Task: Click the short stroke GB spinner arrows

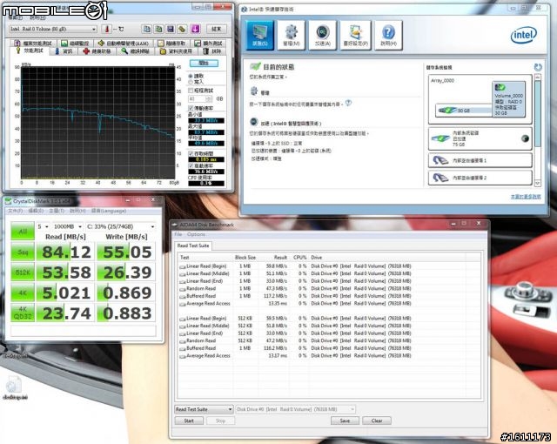Action: 209,98
